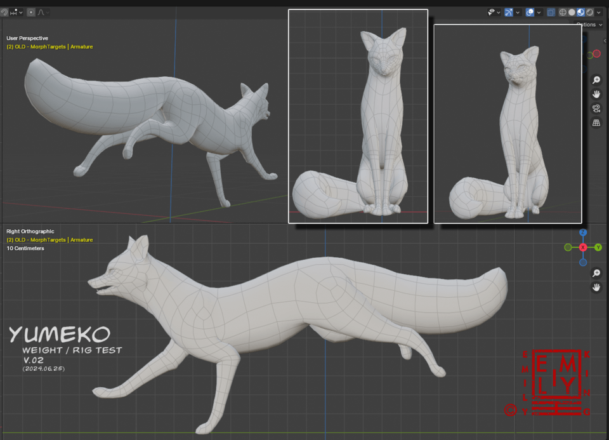Click the blue Z axis of the orientation gizmo
609x440 pixels.
[x=583, y=232]
